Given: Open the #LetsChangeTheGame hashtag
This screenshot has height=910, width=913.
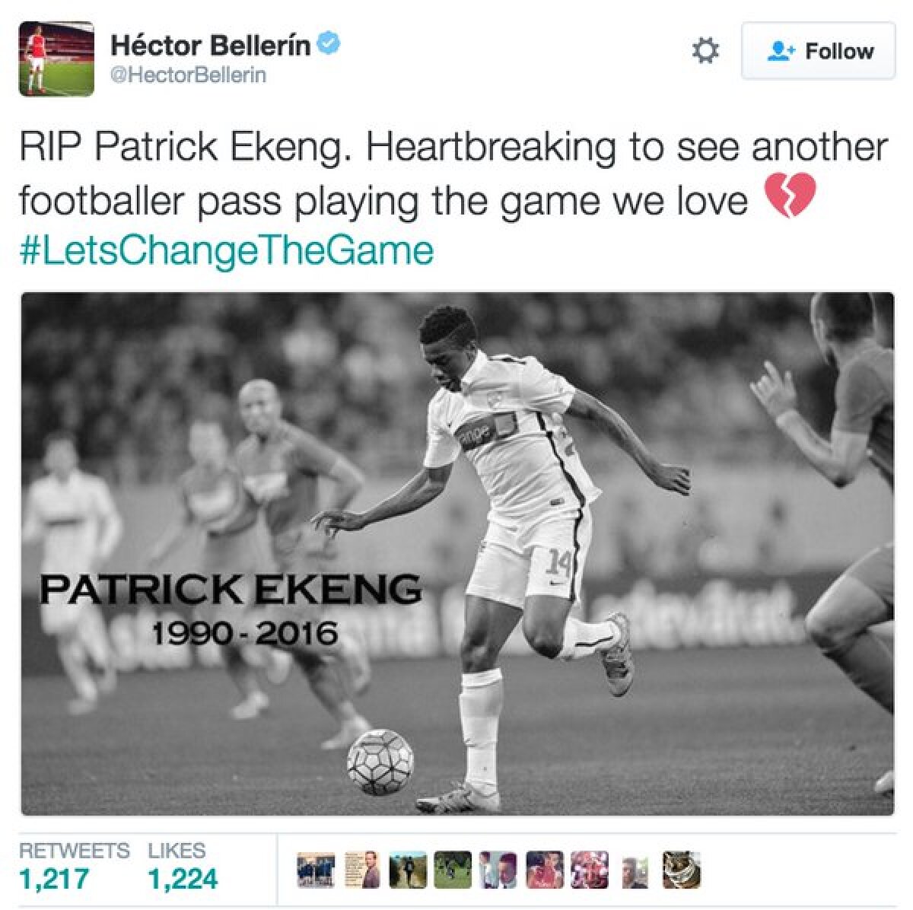Looking at the screenshot, I should coord(227,251).
